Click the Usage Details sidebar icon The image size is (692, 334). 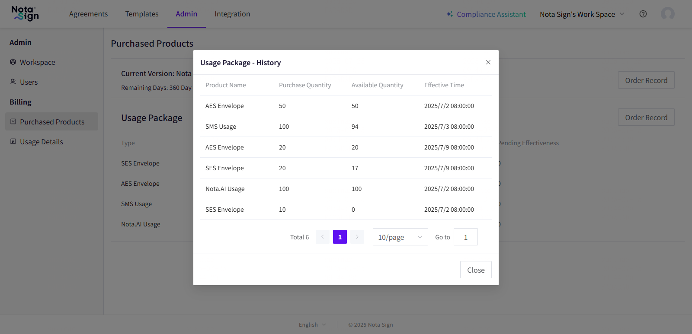[x=13, y=142]
